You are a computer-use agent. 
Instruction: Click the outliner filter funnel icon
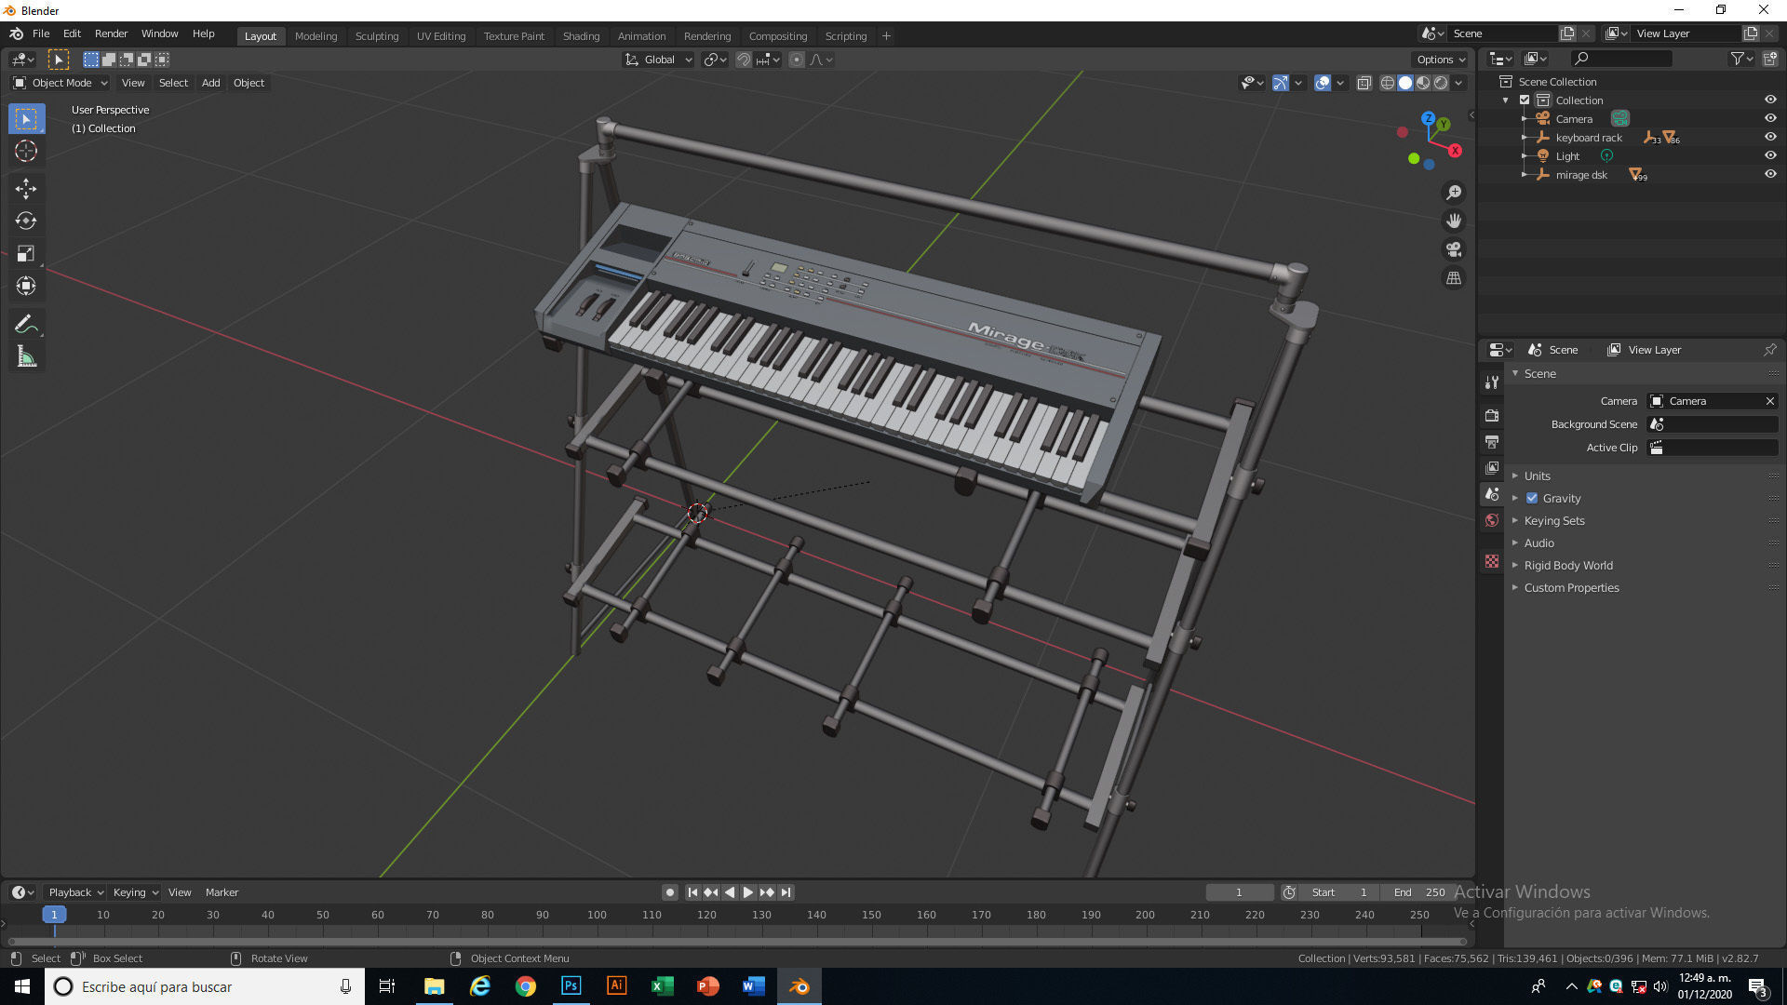pyautogui.click(x=1740, y=59)
